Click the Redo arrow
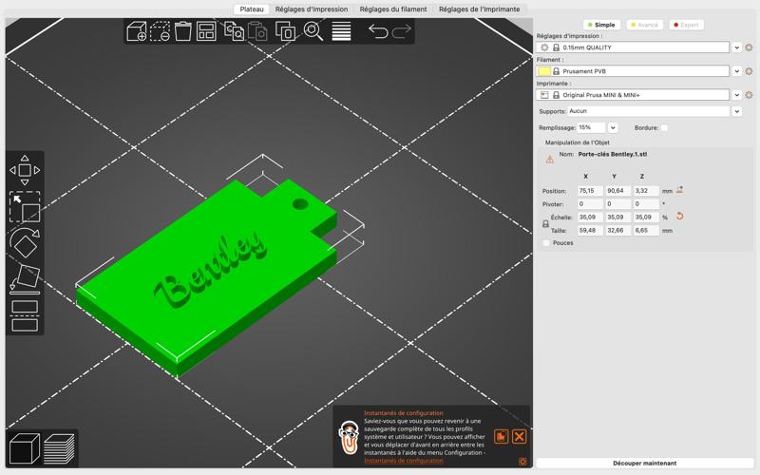 click(401, 31)
